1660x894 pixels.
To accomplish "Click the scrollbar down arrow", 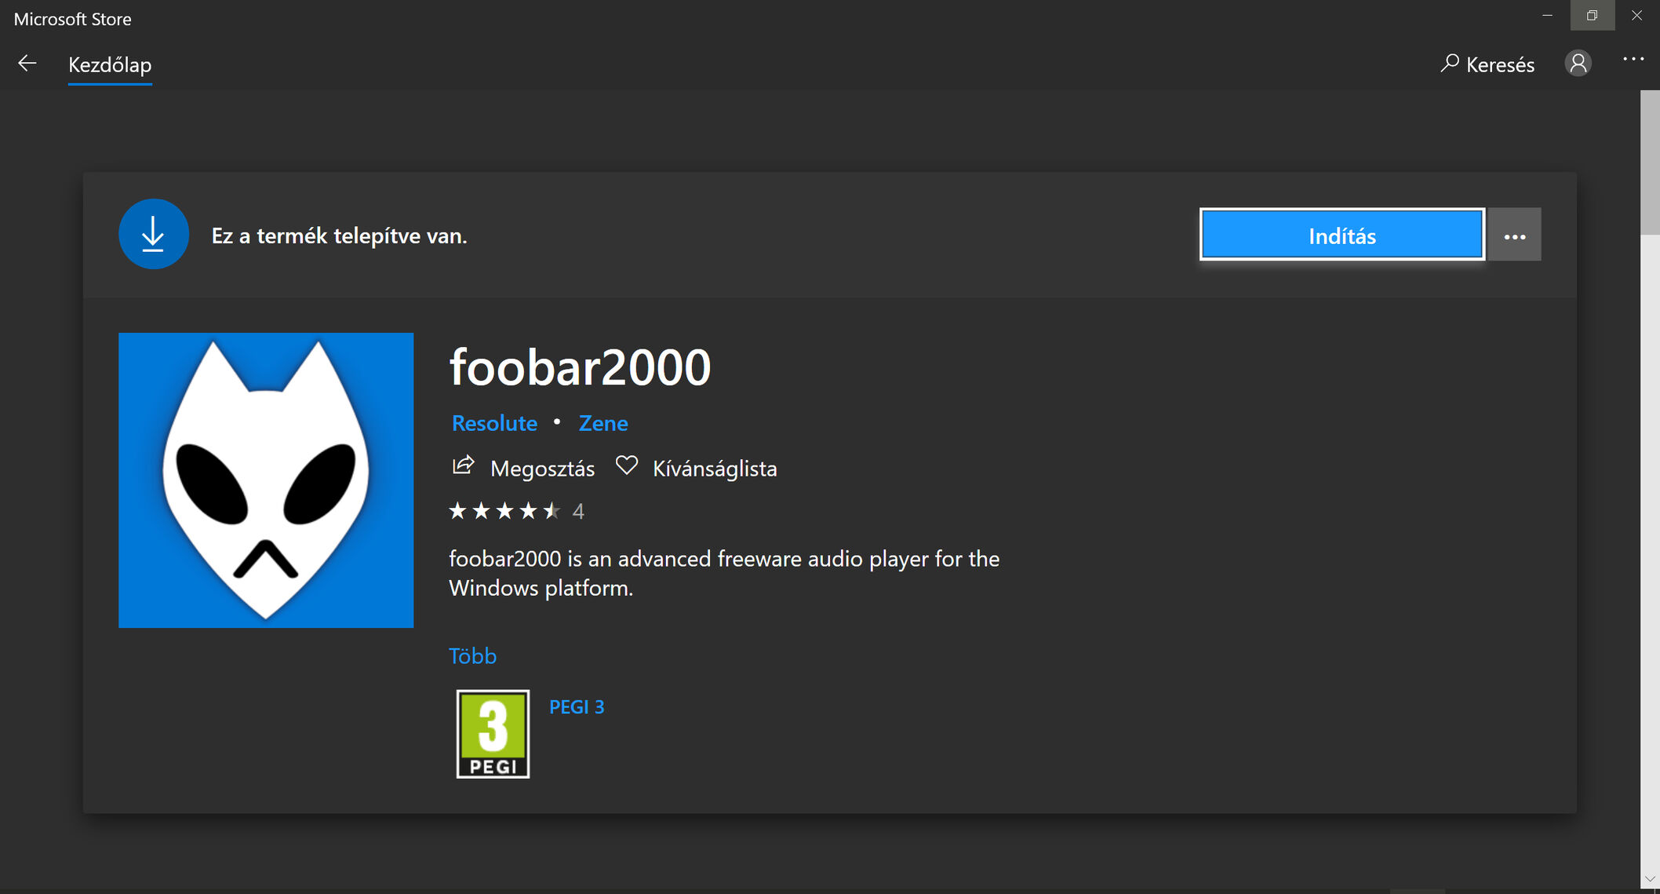I will tap(1650, 878).
